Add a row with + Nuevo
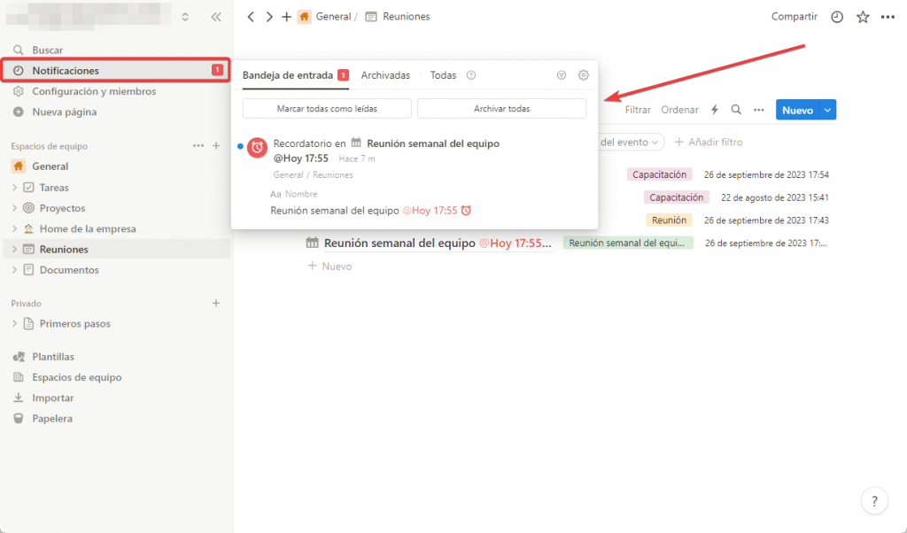Viewport: 907px width, 533px height. tap(329, 266)
